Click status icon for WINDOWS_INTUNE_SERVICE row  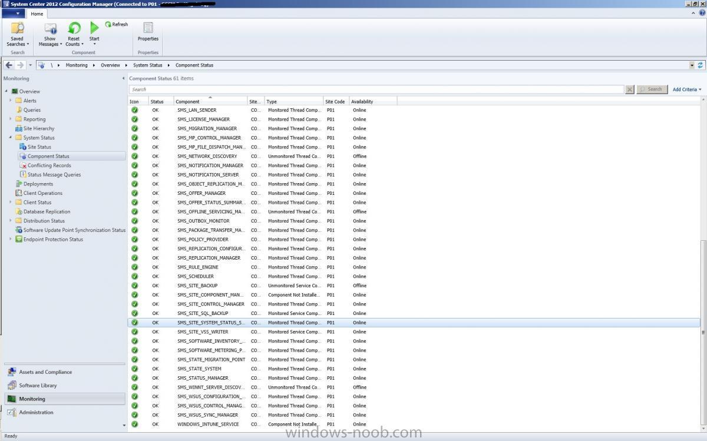[134, 424]
